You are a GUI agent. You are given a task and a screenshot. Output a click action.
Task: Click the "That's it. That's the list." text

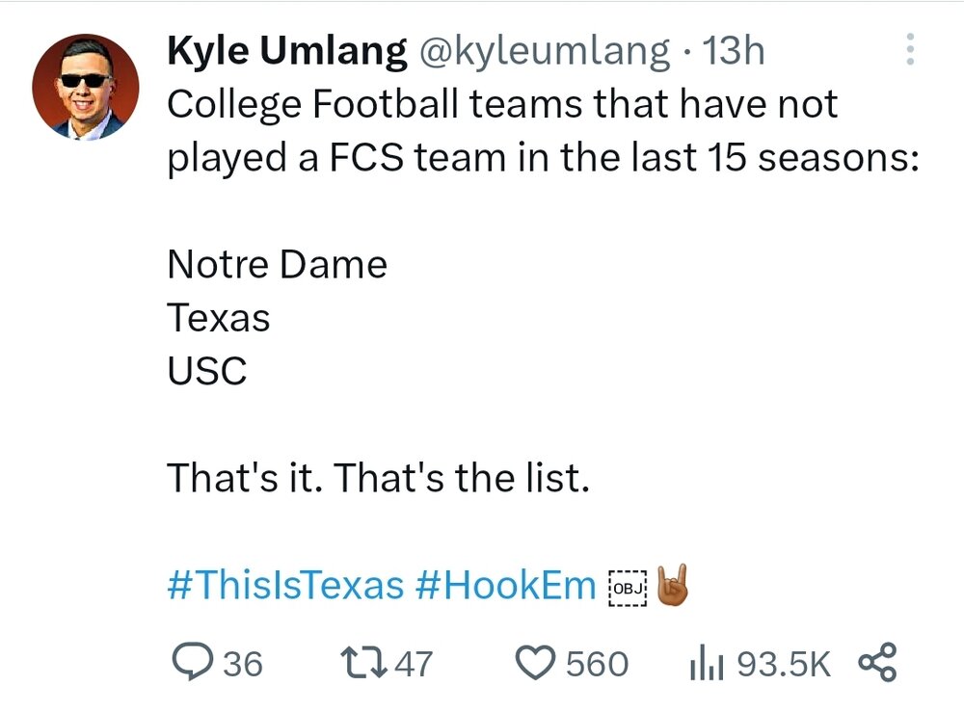[x=378, y=477]
